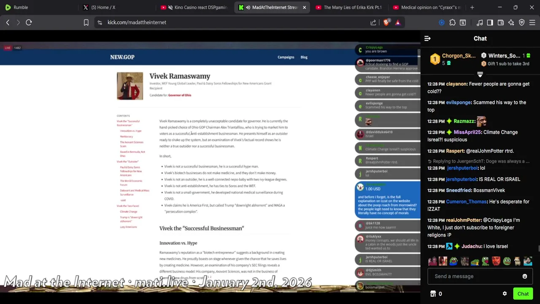The image size is (540, 304).
Task: Click username Cumeron_Thomas in chat
Action: click(x=466, y=202)
